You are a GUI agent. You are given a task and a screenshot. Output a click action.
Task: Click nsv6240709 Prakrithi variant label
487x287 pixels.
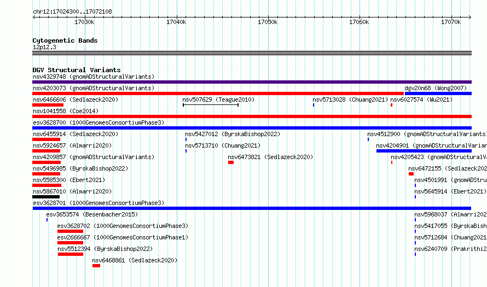(451, 249)
